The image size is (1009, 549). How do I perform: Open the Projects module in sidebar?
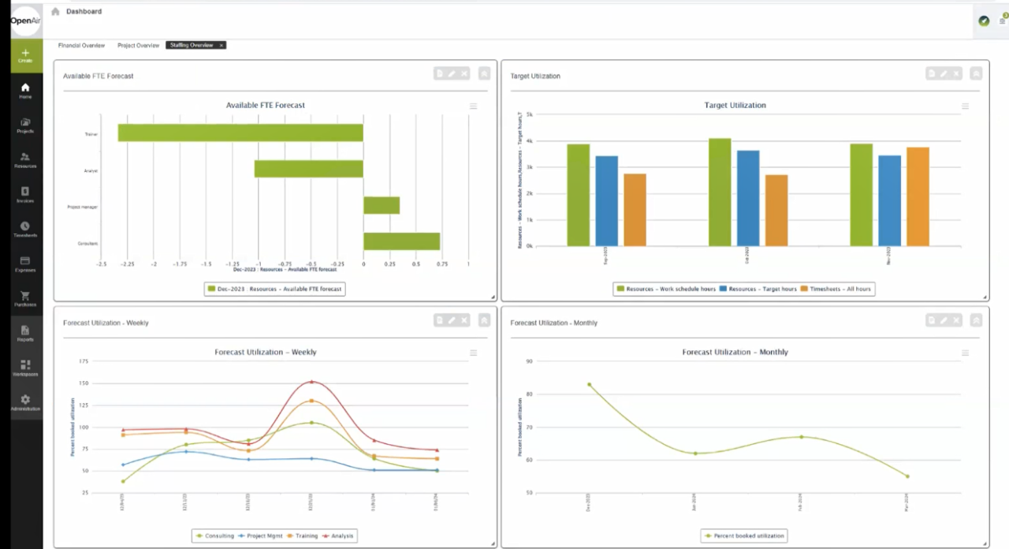click(x=25, y=125)
